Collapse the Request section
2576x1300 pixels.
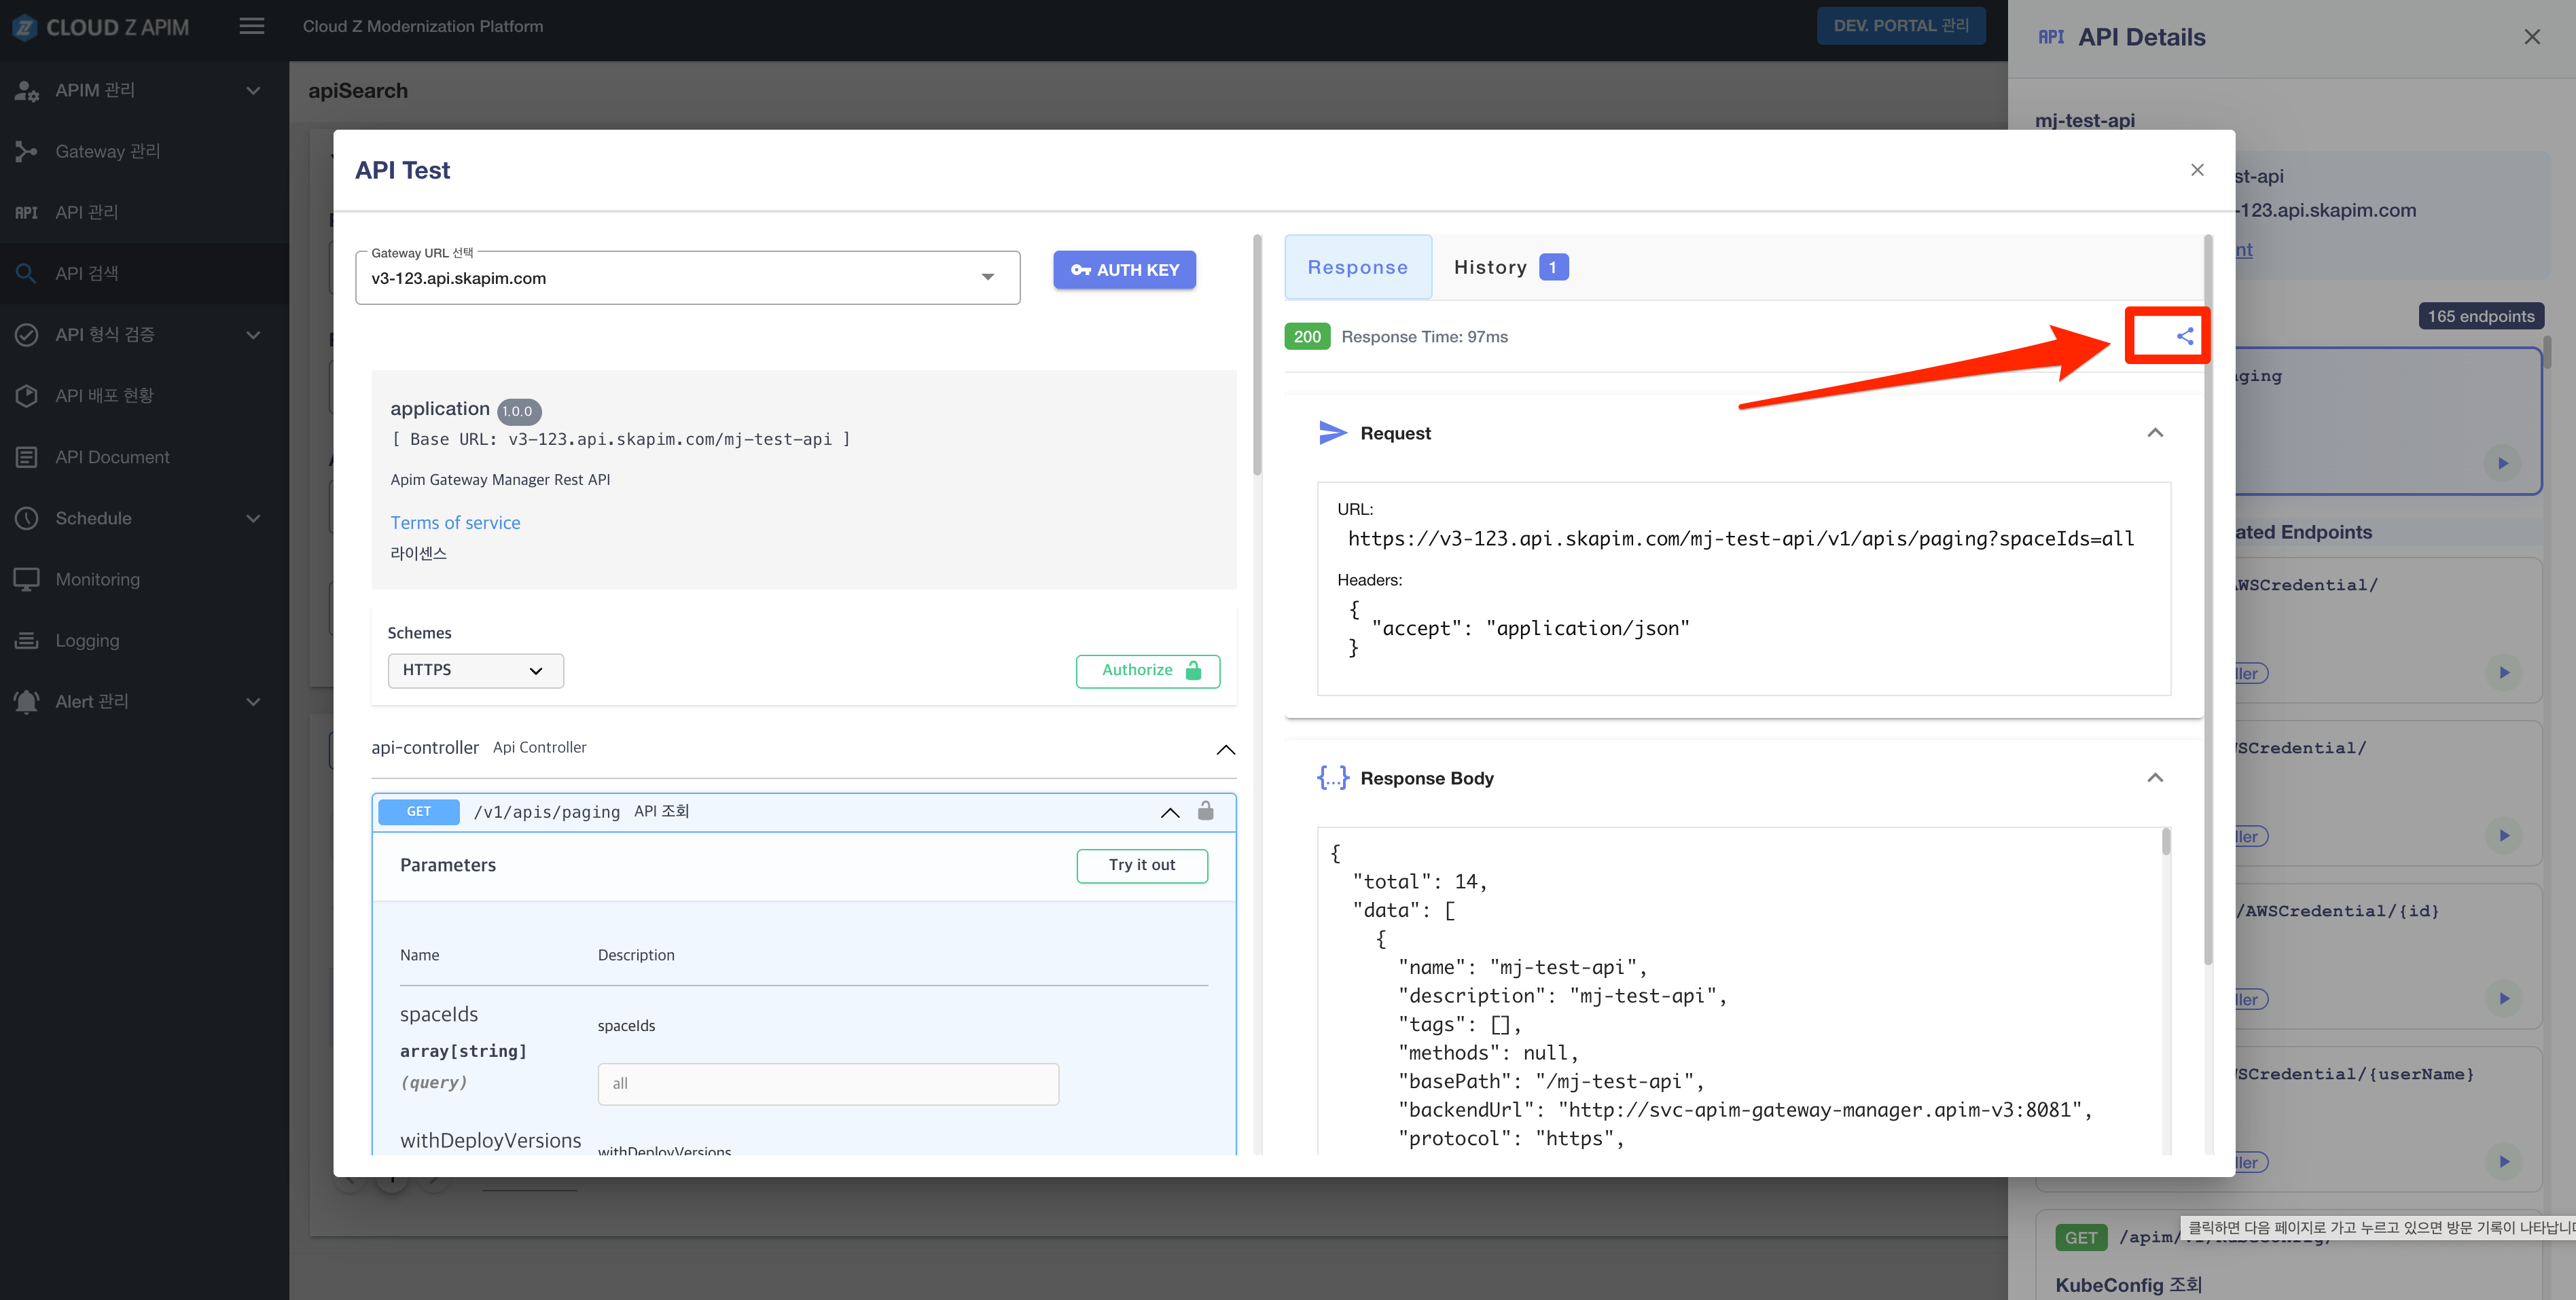(2155, 433)
